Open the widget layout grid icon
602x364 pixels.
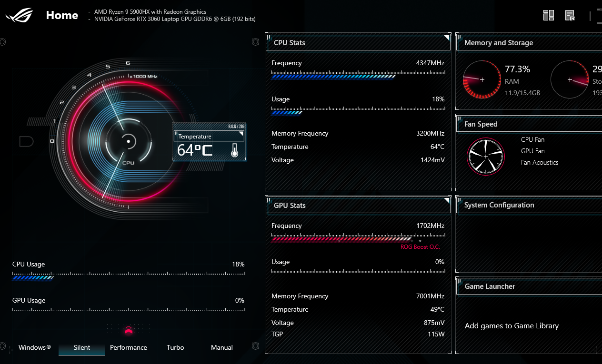pyautogui.click(x=549, y=16)
